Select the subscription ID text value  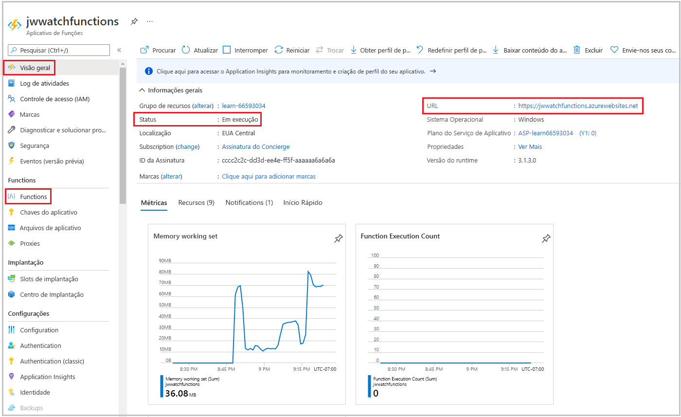pos(279,160)
